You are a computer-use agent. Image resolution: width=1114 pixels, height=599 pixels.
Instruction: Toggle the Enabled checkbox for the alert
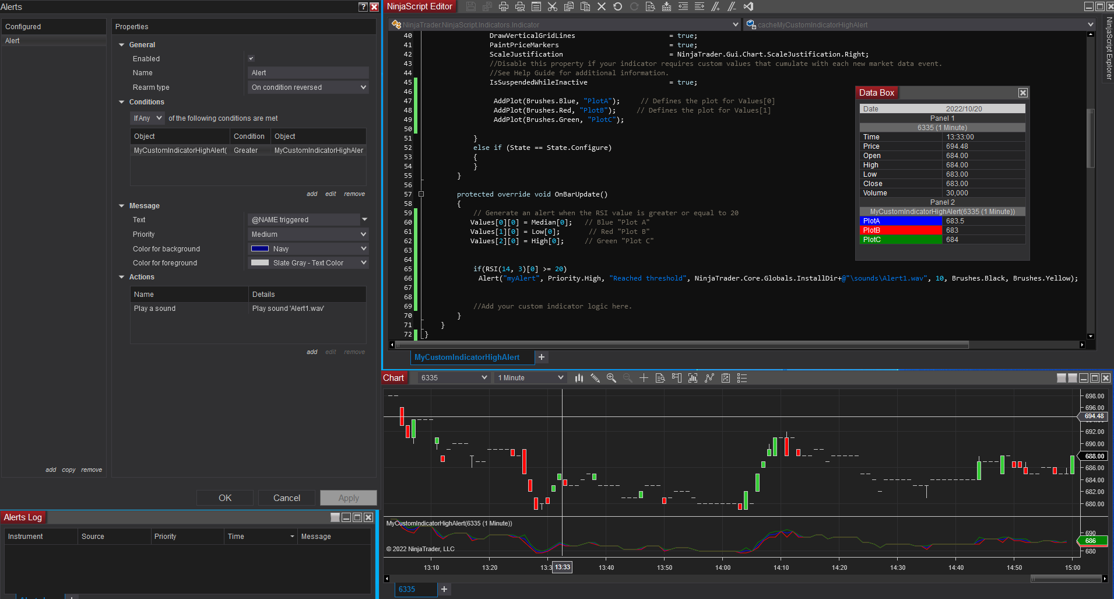(251, 59)
